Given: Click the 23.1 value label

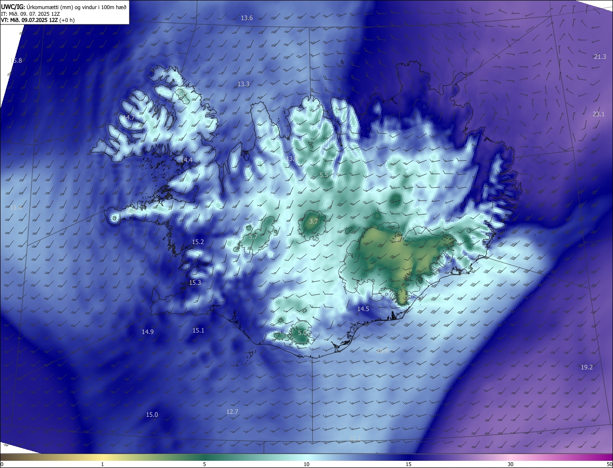Looking at the screenshot, I should click(599, 114).
